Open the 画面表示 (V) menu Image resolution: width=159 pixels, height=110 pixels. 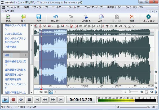point(114,7)
